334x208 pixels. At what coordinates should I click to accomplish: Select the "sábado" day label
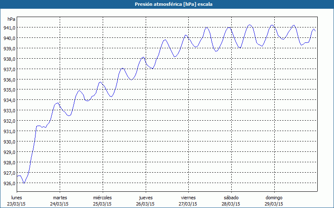pyautogui.click(x=231, y=198)
